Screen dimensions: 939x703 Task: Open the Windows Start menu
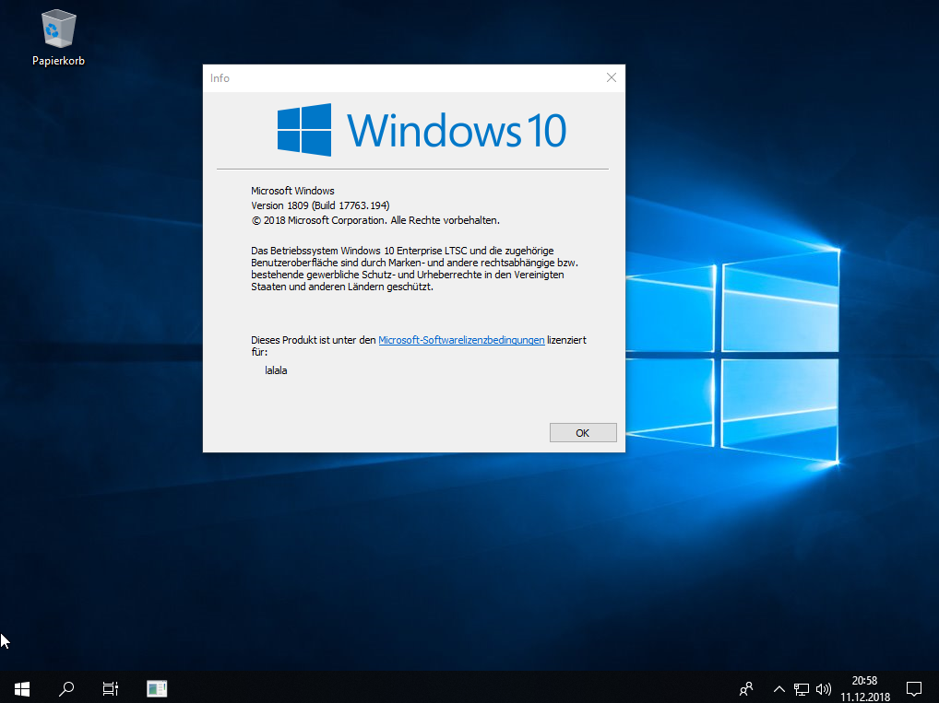pos(22,688)
